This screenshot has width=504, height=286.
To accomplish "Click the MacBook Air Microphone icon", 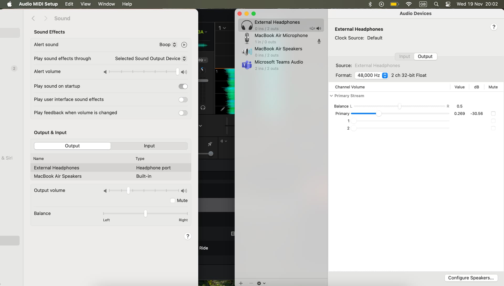I will (x=247, y=38).
